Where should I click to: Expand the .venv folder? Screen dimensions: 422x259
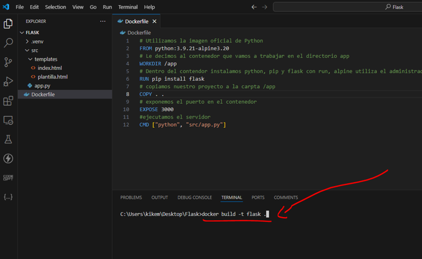click(37, 42)
